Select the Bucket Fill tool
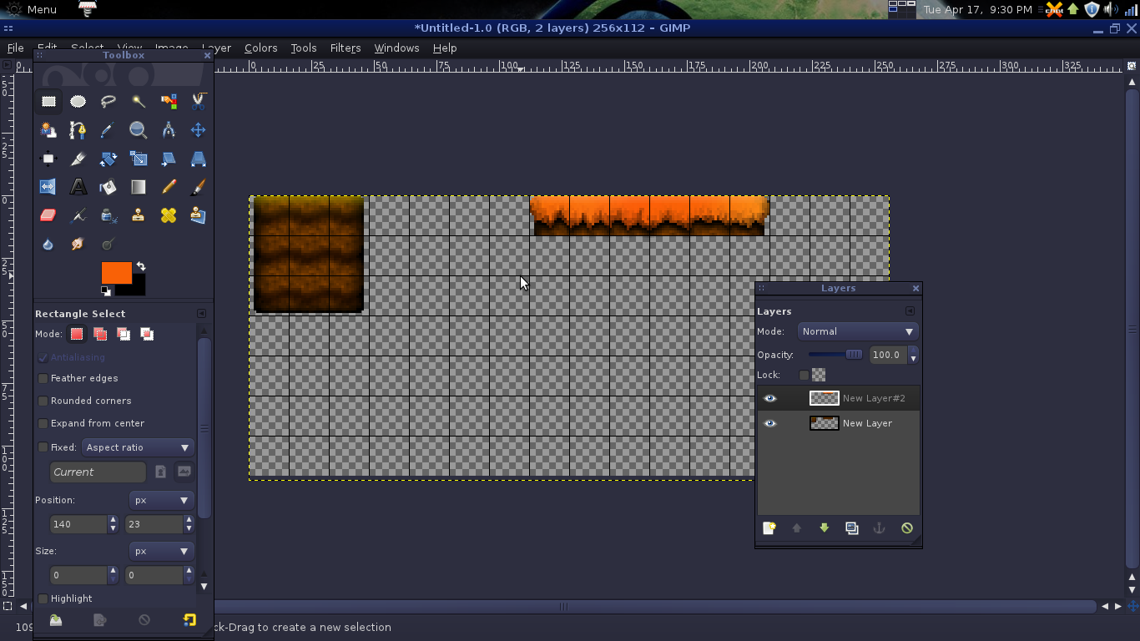Image resolution: width=1140 pixels, height=641 pixels. pyautogui.click(x=108, y=187)
